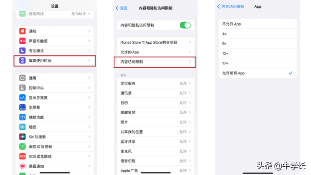Image resolution: width=311 pixels, height=175 pixels.
Task: Tap the 专注模式 moon icon
Action: (x=22, y=51)
